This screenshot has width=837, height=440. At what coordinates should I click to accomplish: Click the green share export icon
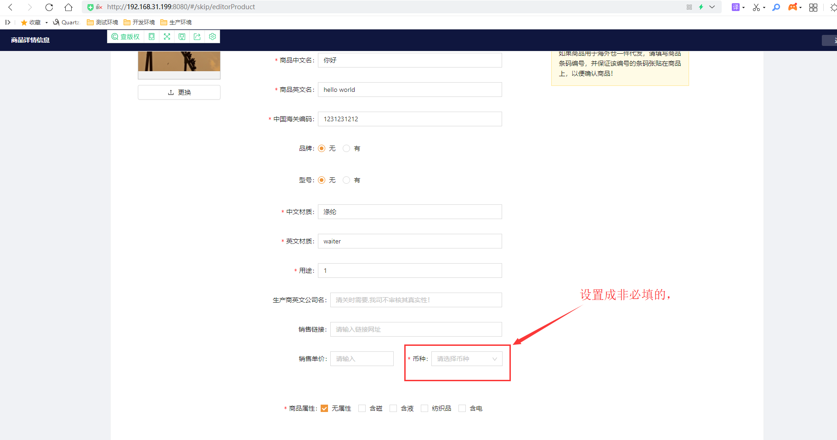(197, 37)
